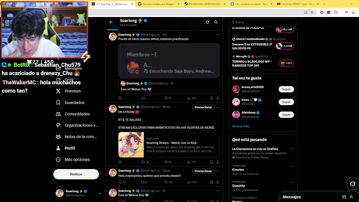Repost the 'Hola mameycitos' post
This screenshot has width=359, height=202.
[x=144, y=182]
